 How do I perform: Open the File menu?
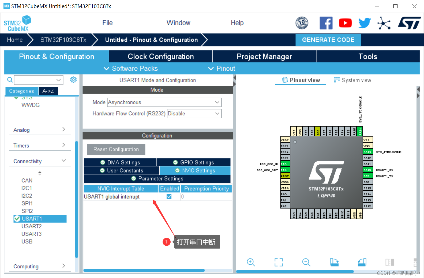[107, 23]
